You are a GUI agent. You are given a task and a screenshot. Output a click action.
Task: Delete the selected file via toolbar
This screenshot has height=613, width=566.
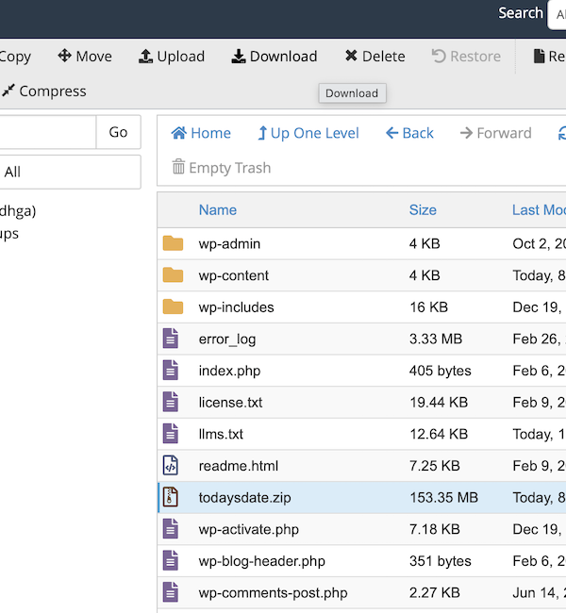(x=375, y=57)
